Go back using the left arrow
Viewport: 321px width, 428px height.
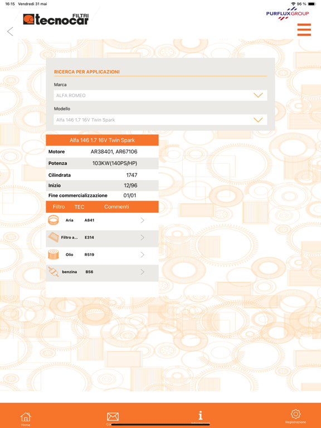10,31
